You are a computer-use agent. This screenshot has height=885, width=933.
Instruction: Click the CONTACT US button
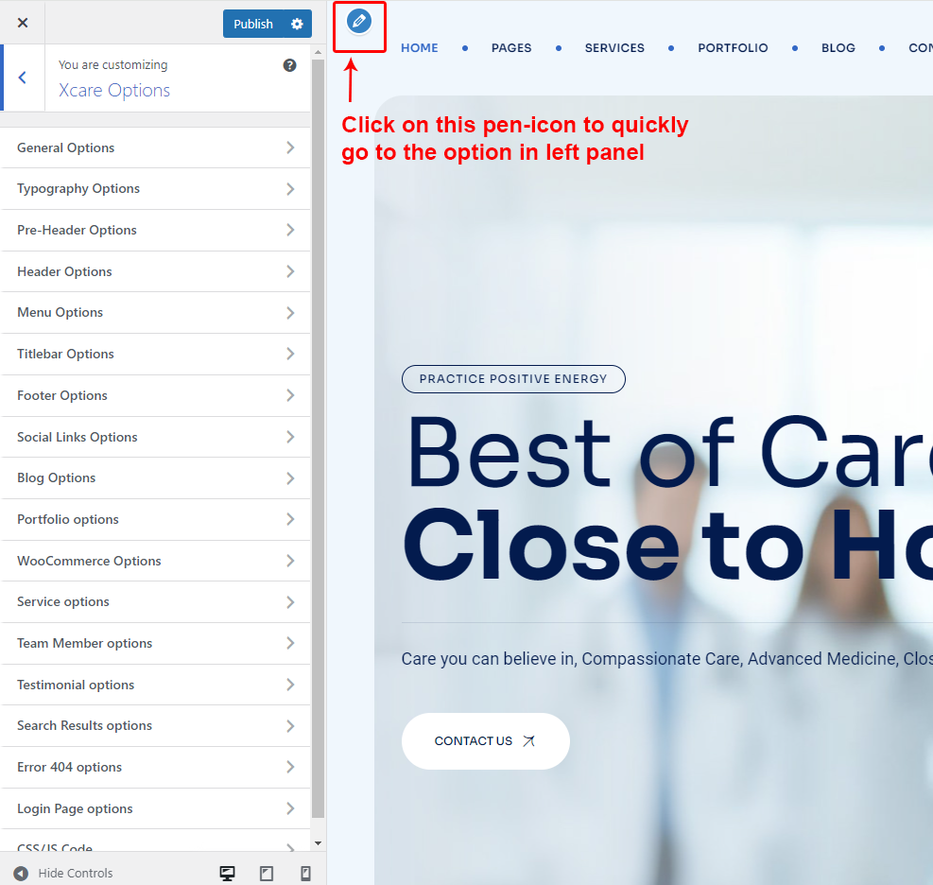click(x=485, y=741)
